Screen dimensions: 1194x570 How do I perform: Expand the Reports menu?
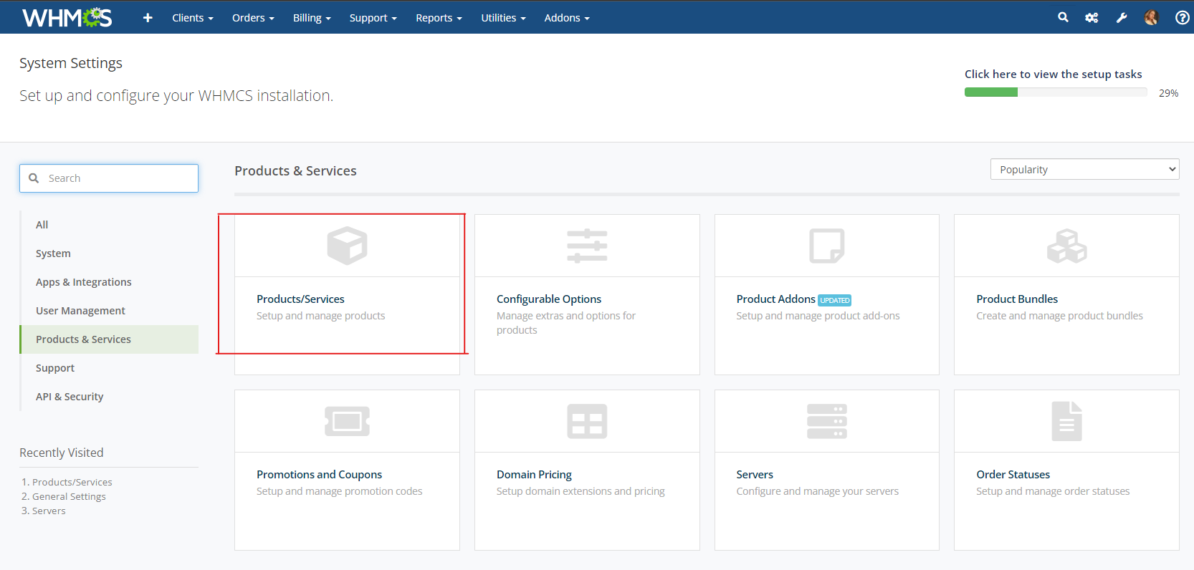click(x=439, y=18)
